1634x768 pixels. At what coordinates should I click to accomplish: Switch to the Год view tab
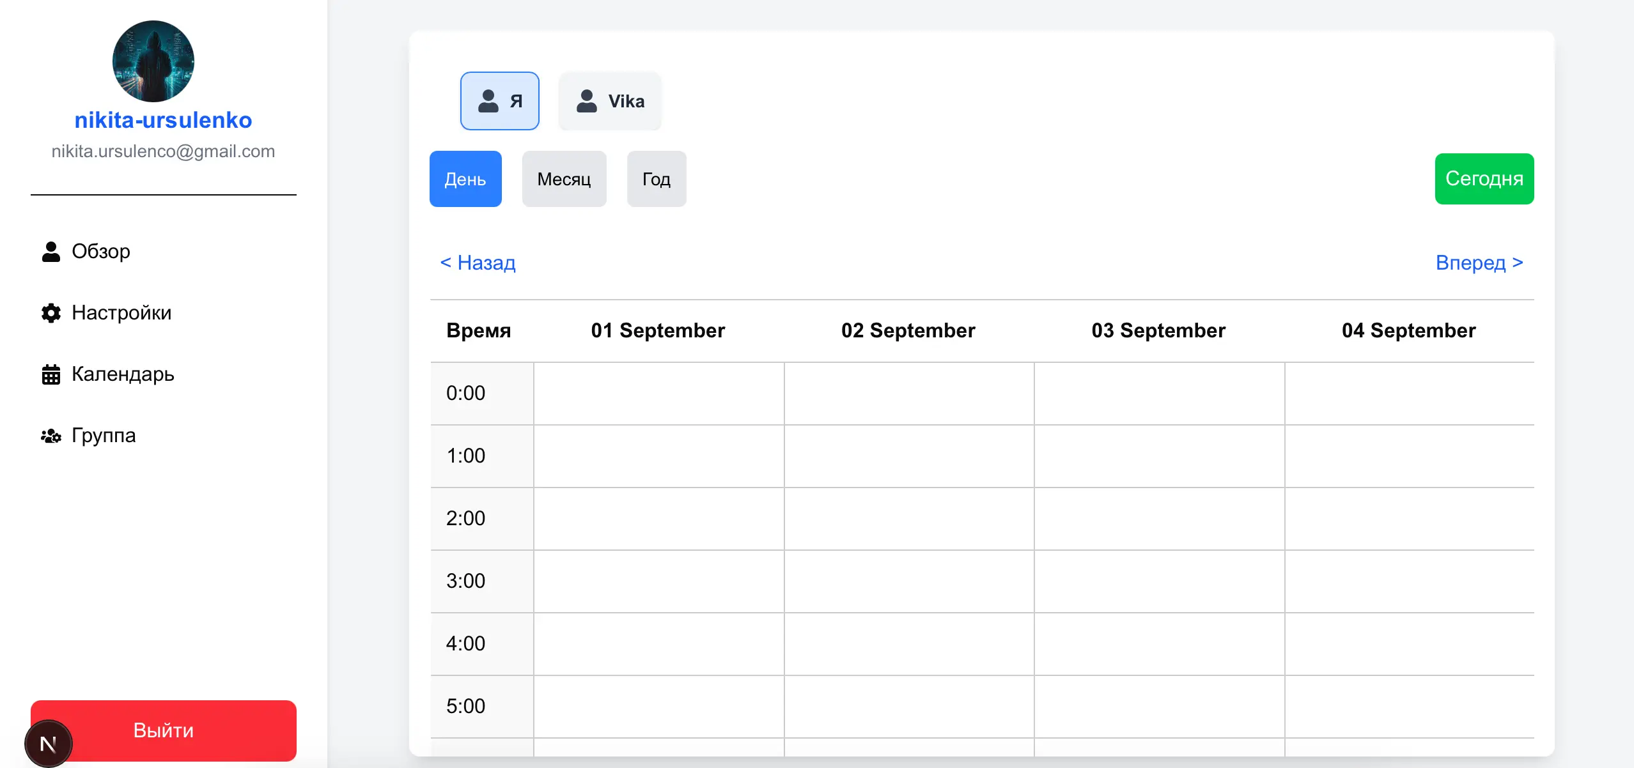coord(656,179)
